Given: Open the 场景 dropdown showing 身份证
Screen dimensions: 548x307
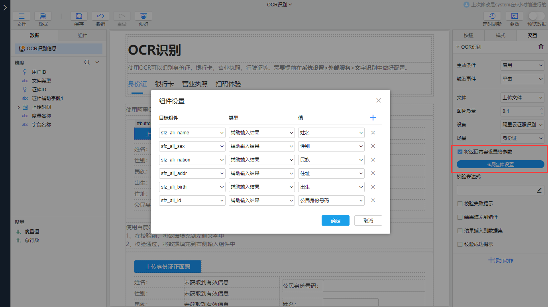Looking at the screenshot, I should click(522, 138).
